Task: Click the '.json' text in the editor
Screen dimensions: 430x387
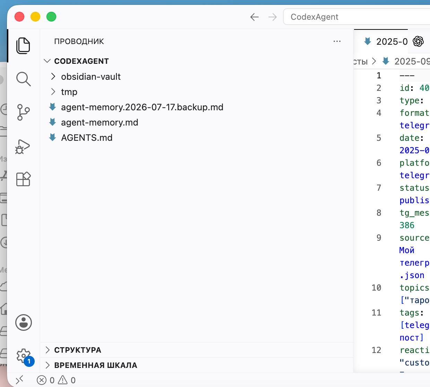Action: [x=412, y=275]
